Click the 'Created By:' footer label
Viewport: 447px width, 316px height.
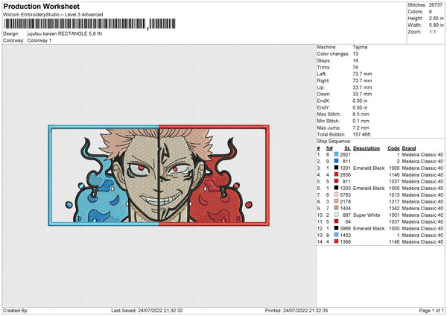click(16, 310)
